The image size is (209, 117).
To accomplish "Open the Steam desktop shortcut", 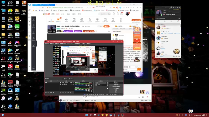I will click(x=10, y=99).
